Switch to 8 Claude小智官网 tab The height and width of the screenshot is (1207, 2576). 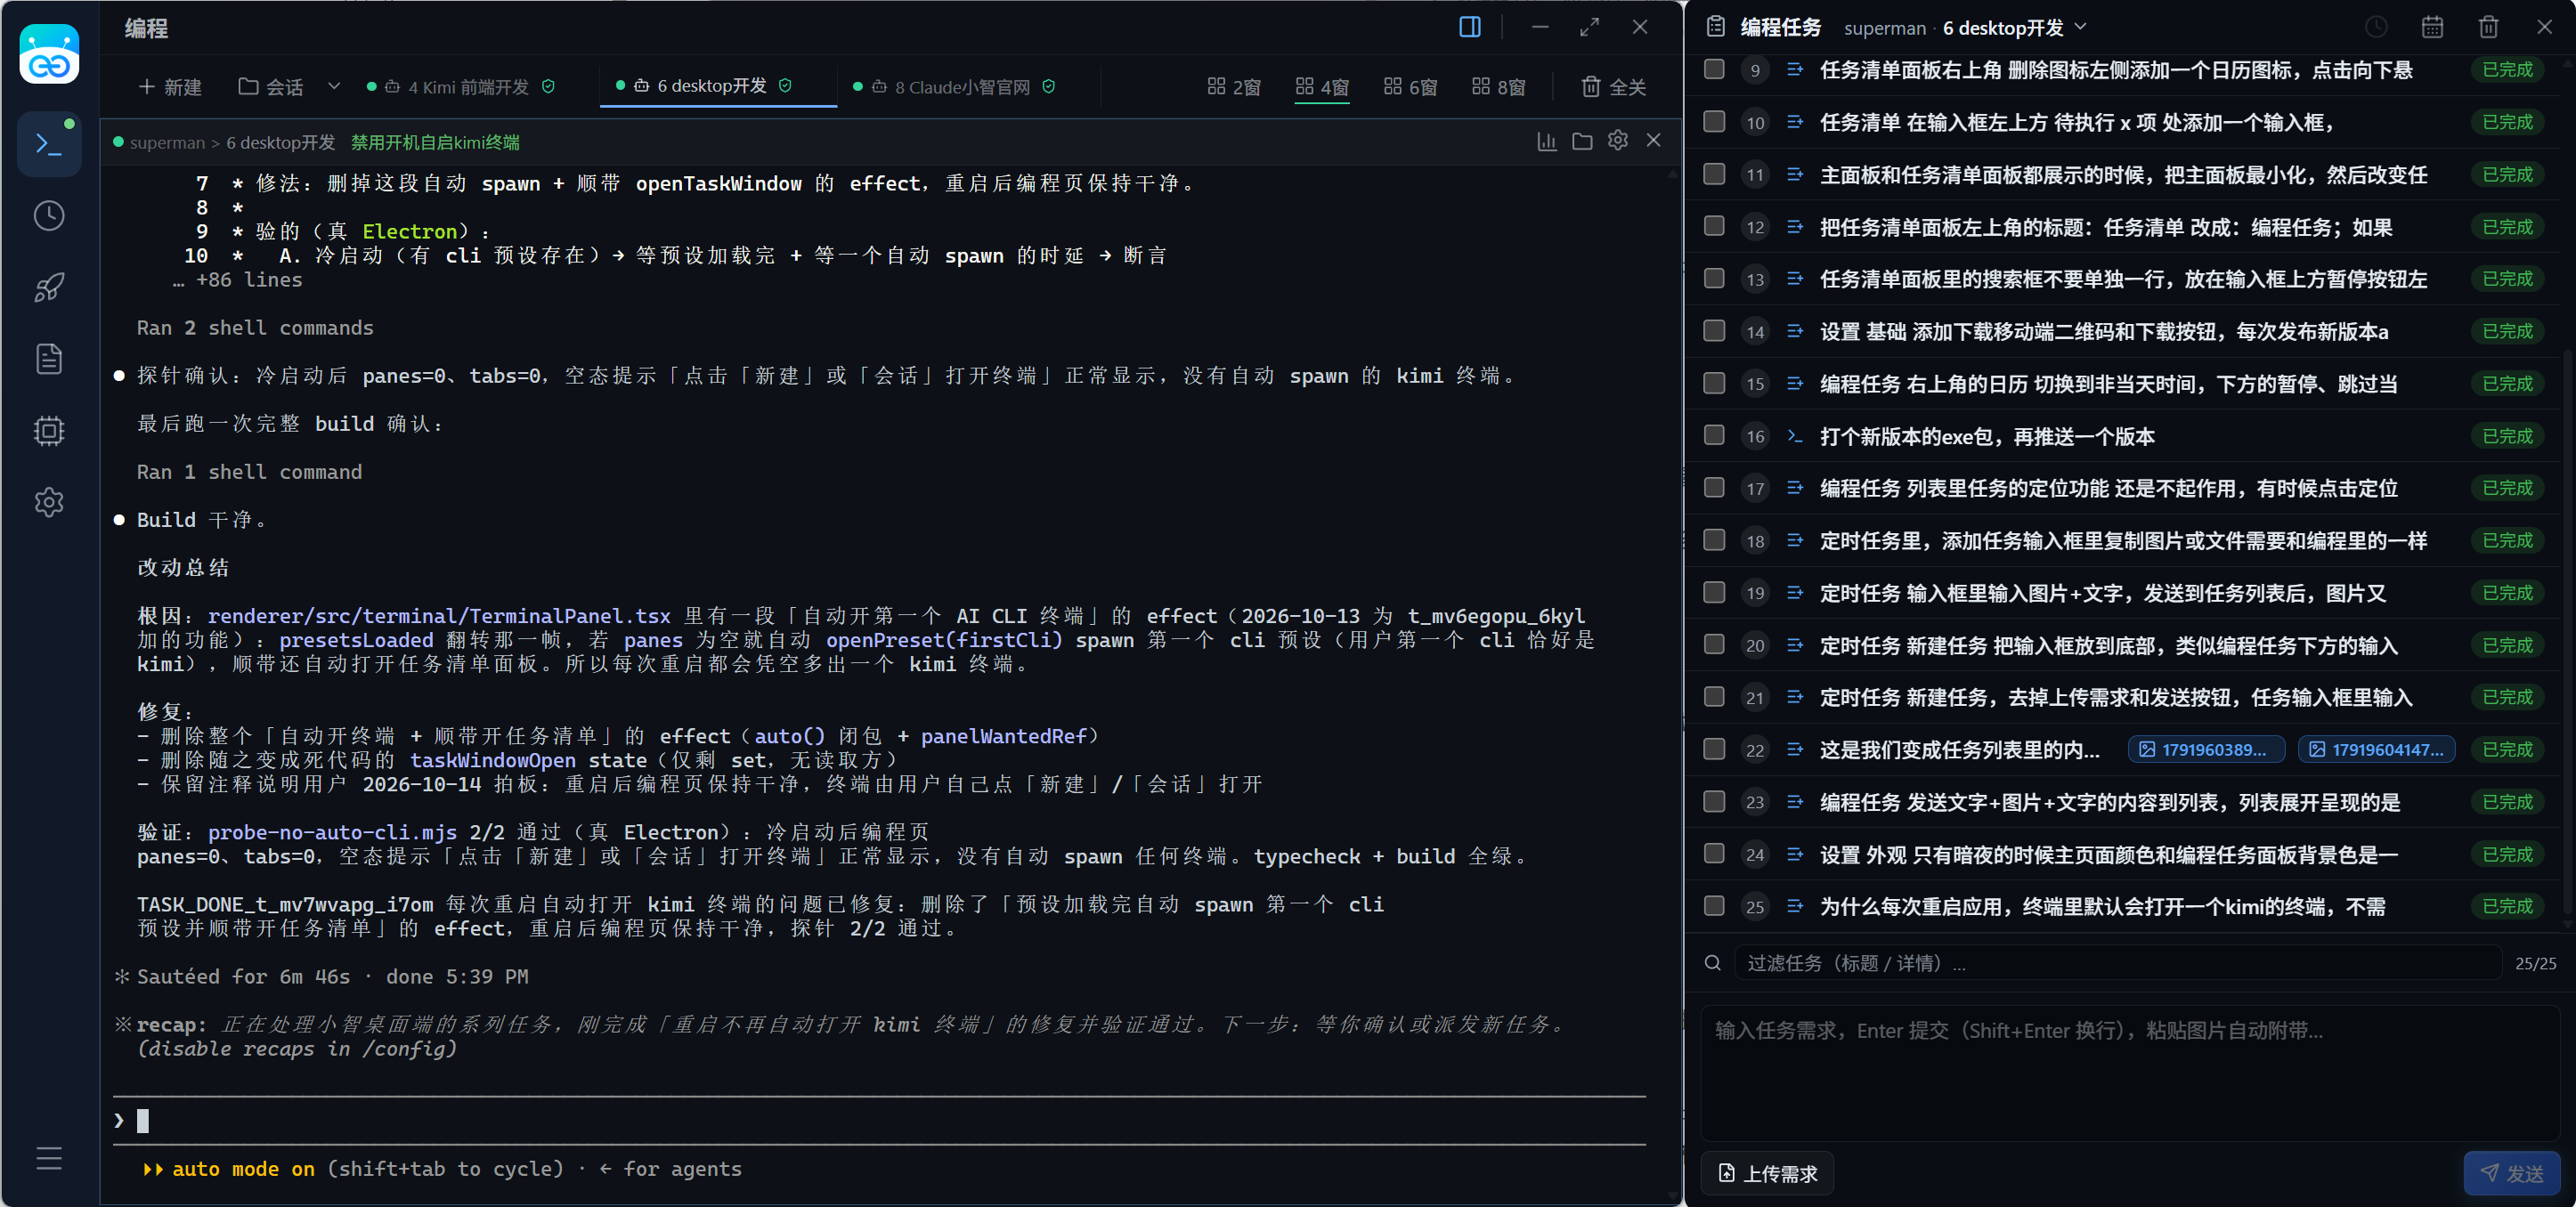954,87
